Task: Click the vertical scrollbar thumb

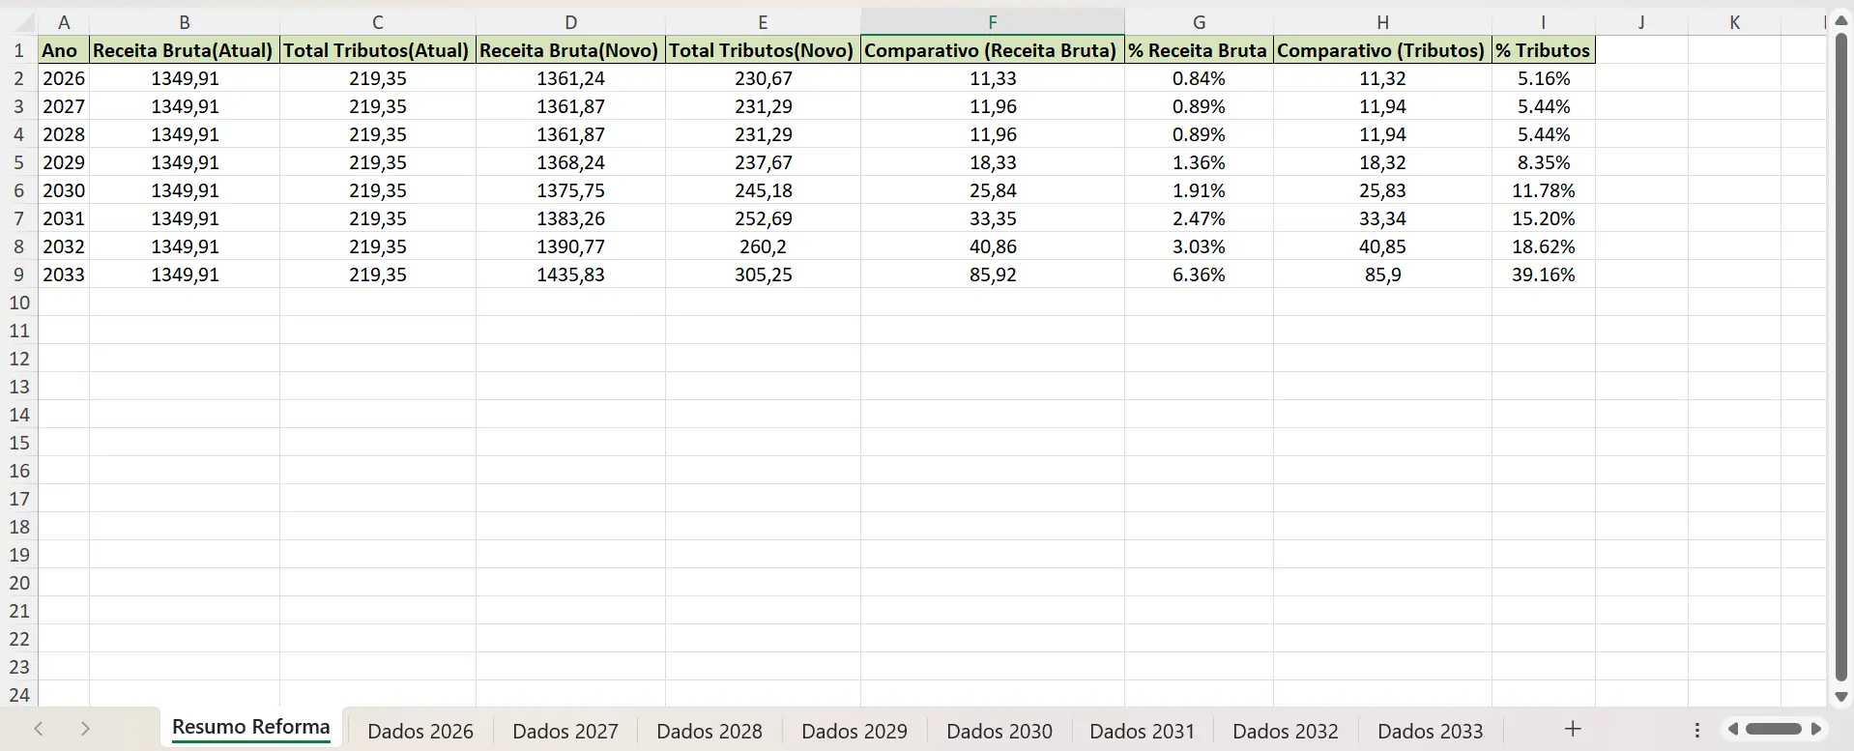Action: [1840, 358]
